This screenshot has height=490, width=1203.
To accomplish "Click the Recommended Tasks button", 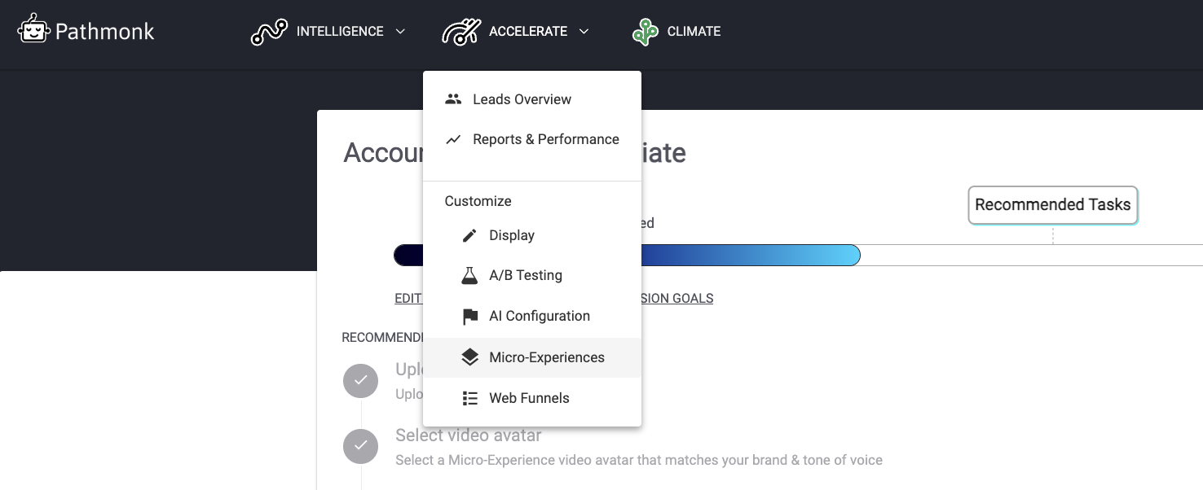I will [1052, 205].
